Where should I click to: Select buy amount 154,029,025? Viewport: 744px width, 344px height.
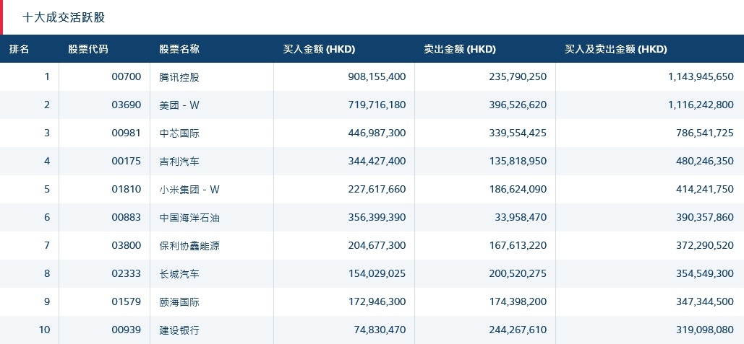click(x=377, y=274)
